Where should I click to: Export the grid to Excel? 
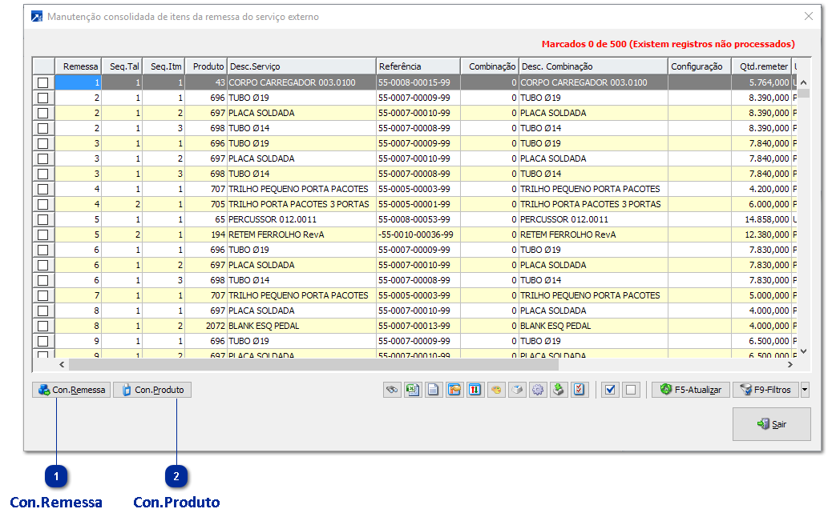(x=413, y=390)
